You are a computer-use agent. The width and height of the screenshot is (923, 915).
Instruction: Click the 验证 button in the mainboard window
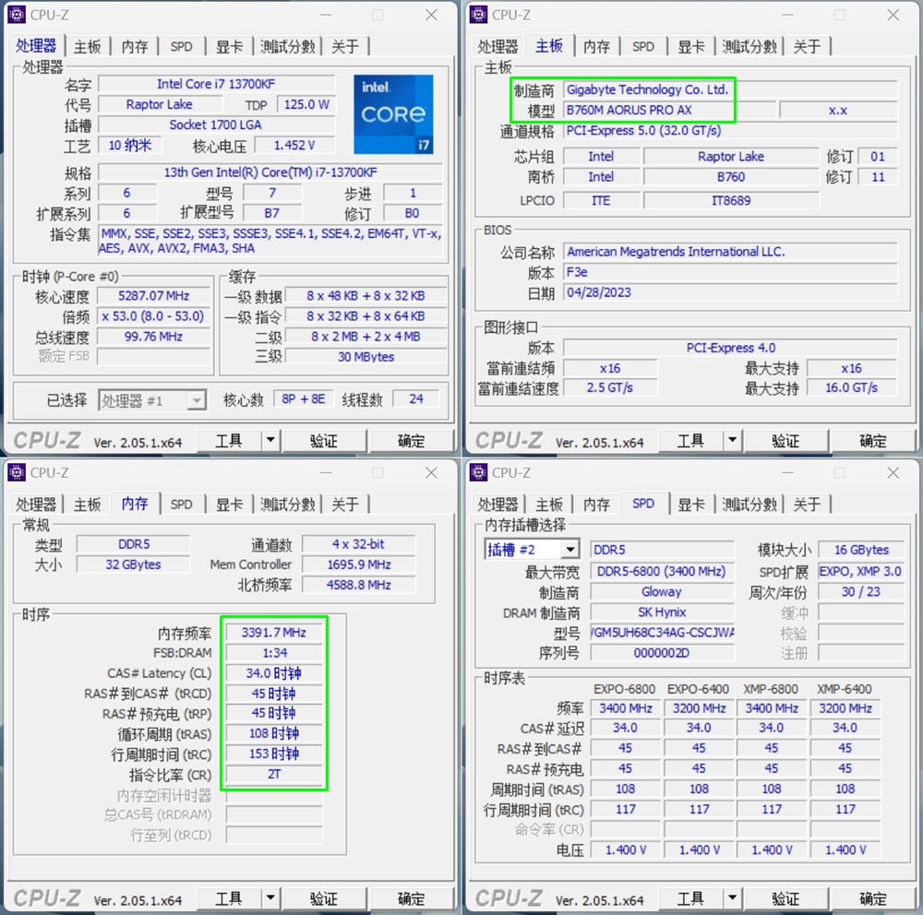(x=785, y=440)
